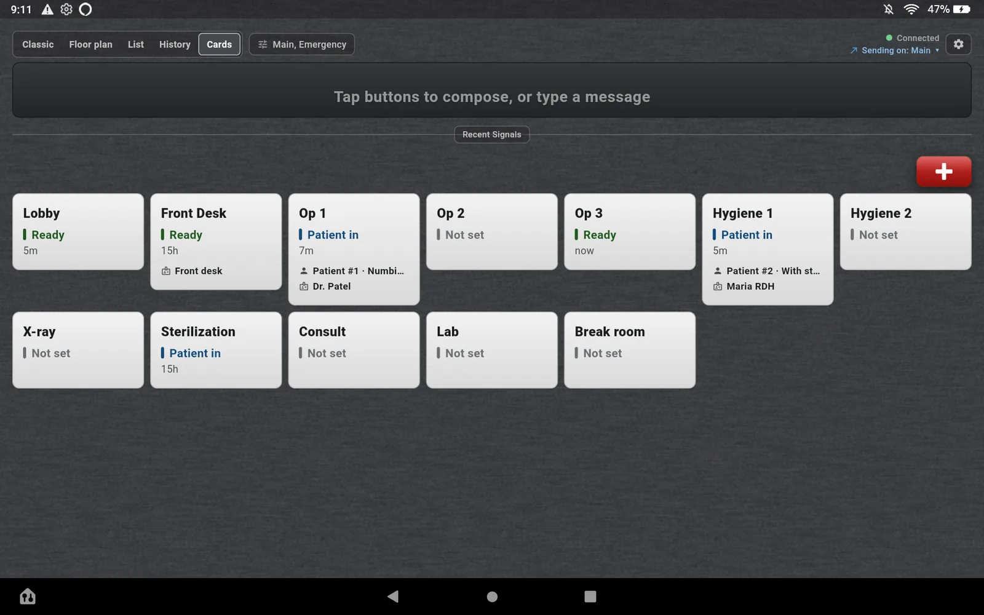Click the status bar gear icon
The width and height of the screenshot is (984, 615).
point(66,9)
